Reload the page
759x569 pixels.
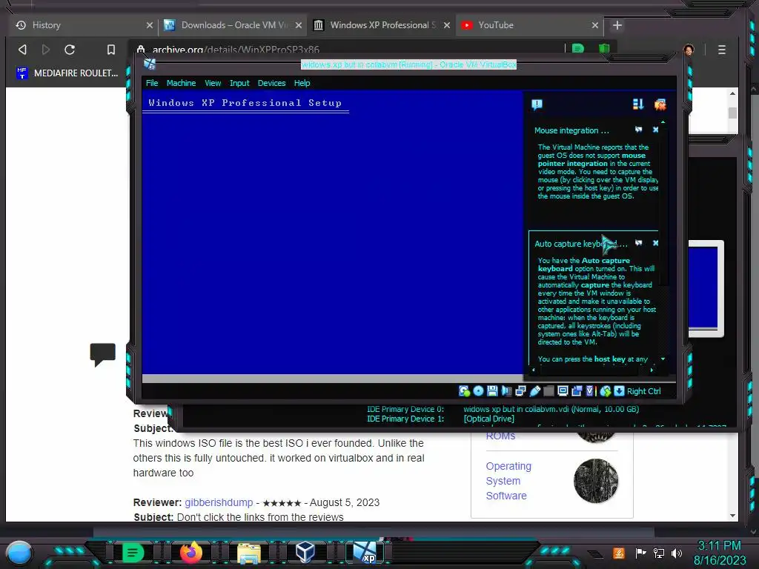[70, 50]
